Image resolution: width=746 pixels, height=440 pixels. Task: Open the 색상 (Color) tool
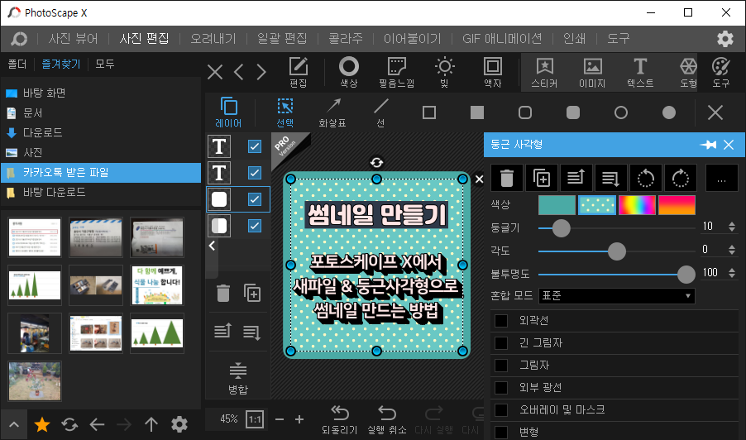[x=349, y=72]
